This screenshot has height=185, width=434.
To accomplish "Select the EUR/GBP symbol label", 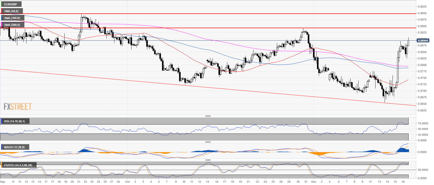I will (x=11, y=4).
